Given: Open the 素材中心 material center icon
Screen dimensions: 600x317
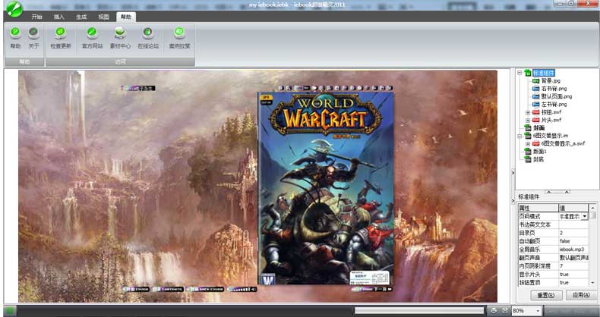Looking at the screenshot, I should tap(120, 32).
